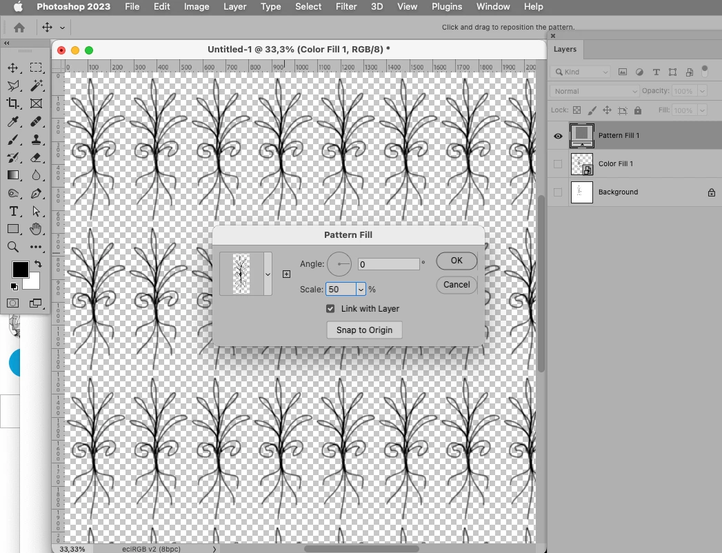The image size is (722, 553).
Task: Swap foreground and background colors
Action: coord(38,264)
